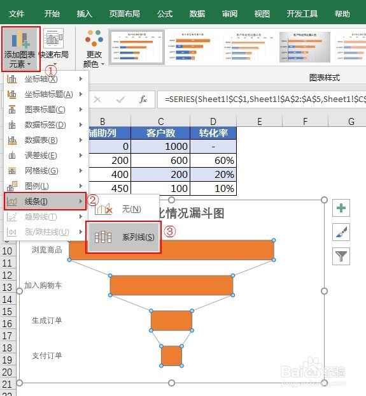Open the 帮助 (Help) tab
This screenshot has height=396, width=366.
342,13
